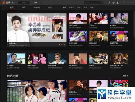Select the 电影 movies tab
135x102 pixels.
pyautogui.click(x=50, y=7)
